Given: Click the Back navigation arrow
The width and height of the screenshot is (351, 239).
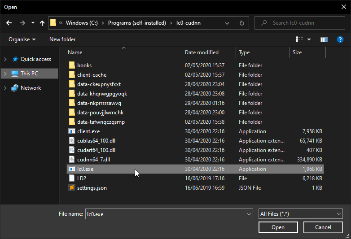Looking at the screenshot, I should (x=9, y=23).
